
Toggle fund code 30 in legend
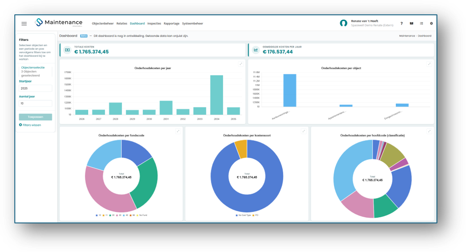click(119, 215)
